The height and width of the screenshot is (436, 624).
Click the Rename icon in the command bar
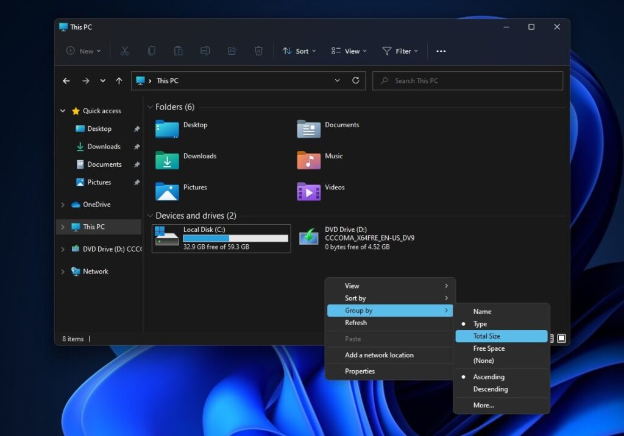pyautogui.click(x=205, y=51)
